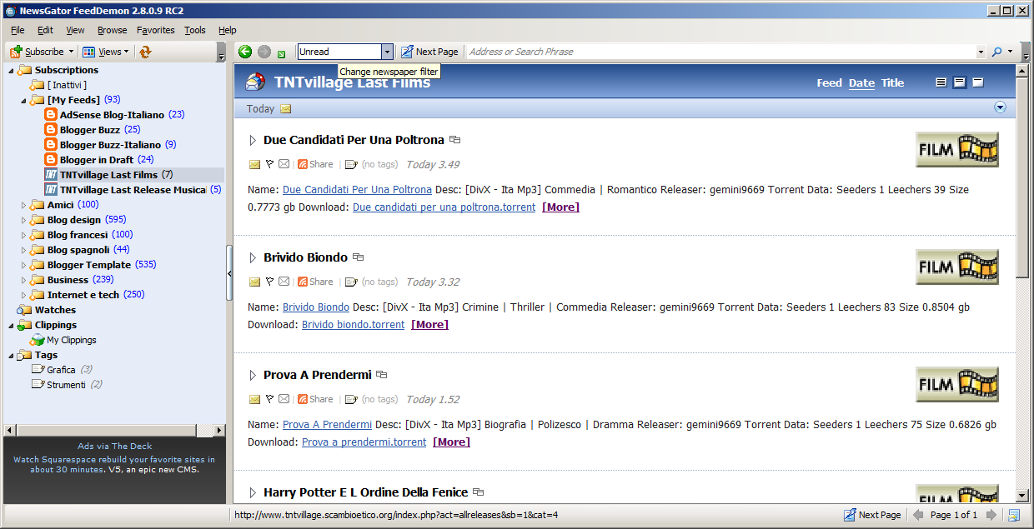
Task: Refresh all feeds with the orange arrows icon
Action: (x=145, y=52)
